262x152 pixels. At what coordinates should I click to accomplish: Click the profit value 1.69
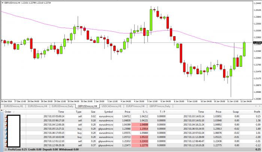pos(258,129)
